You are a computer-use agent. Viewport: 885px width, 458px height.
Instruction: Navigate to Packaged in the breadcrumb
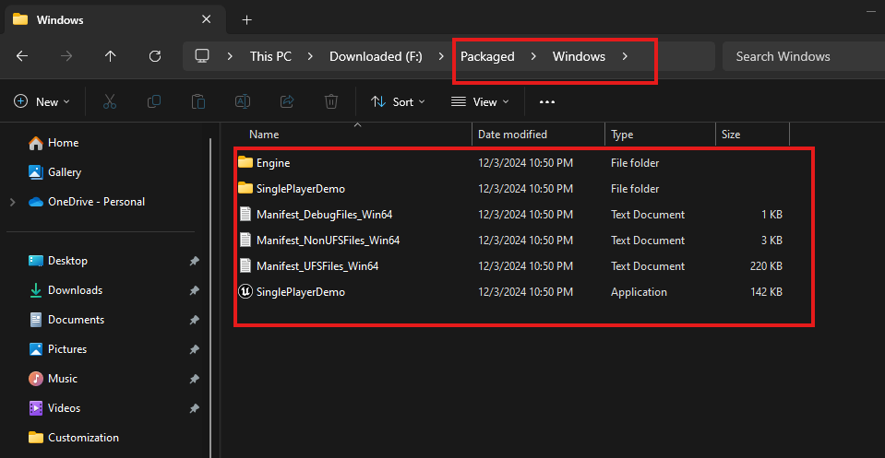coord(487,56)
